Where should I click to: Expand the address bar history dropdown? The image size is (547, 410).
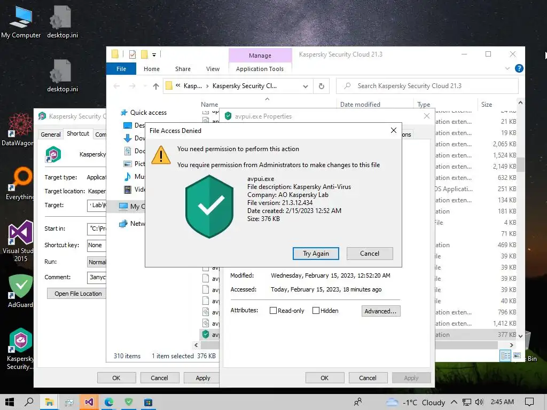[306, 86]
